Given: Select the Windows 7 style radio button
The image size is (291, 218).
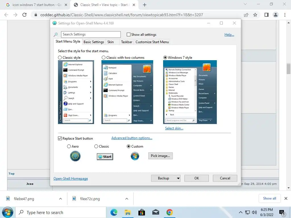Looking at the screenshot, I should coord(165,58).
